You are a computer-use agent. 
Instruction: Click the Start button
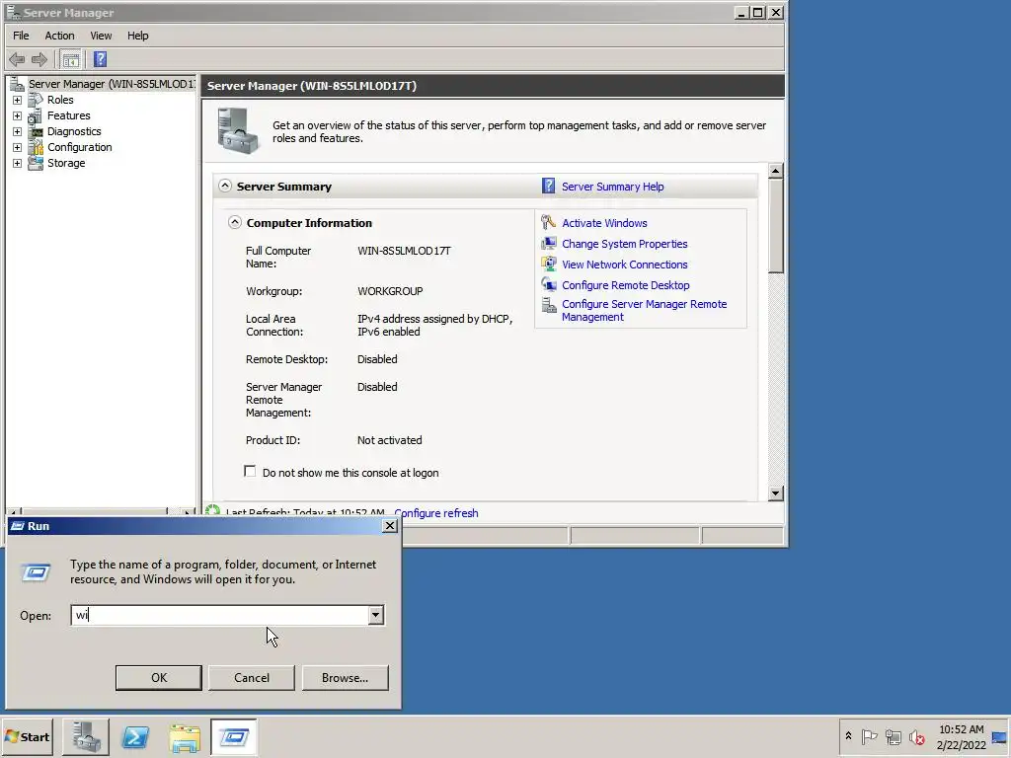coord(27,736)
